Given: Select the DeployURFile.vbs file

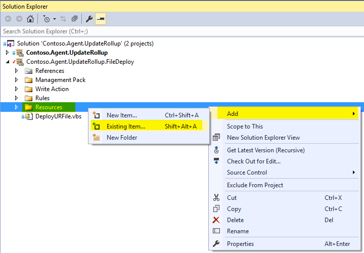Looking at the screenshot, I should coord(58,116).
